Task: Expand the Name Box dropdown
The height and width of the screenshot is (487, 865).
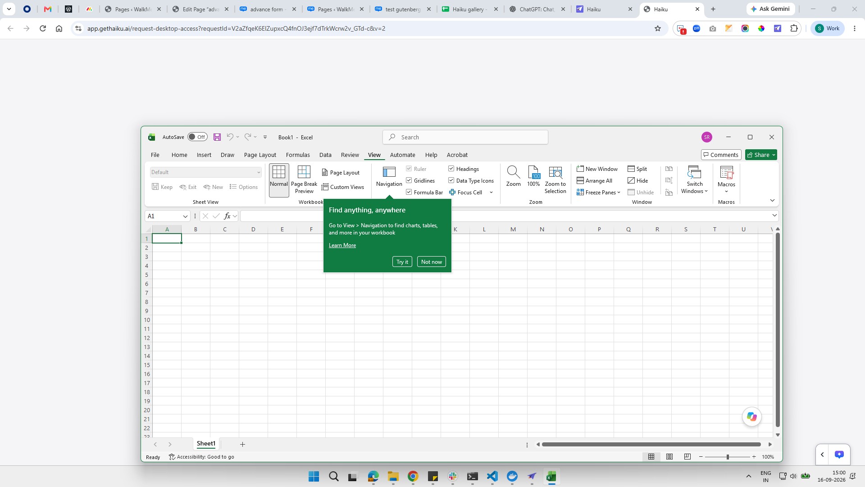Action: (x=185, y=216)
